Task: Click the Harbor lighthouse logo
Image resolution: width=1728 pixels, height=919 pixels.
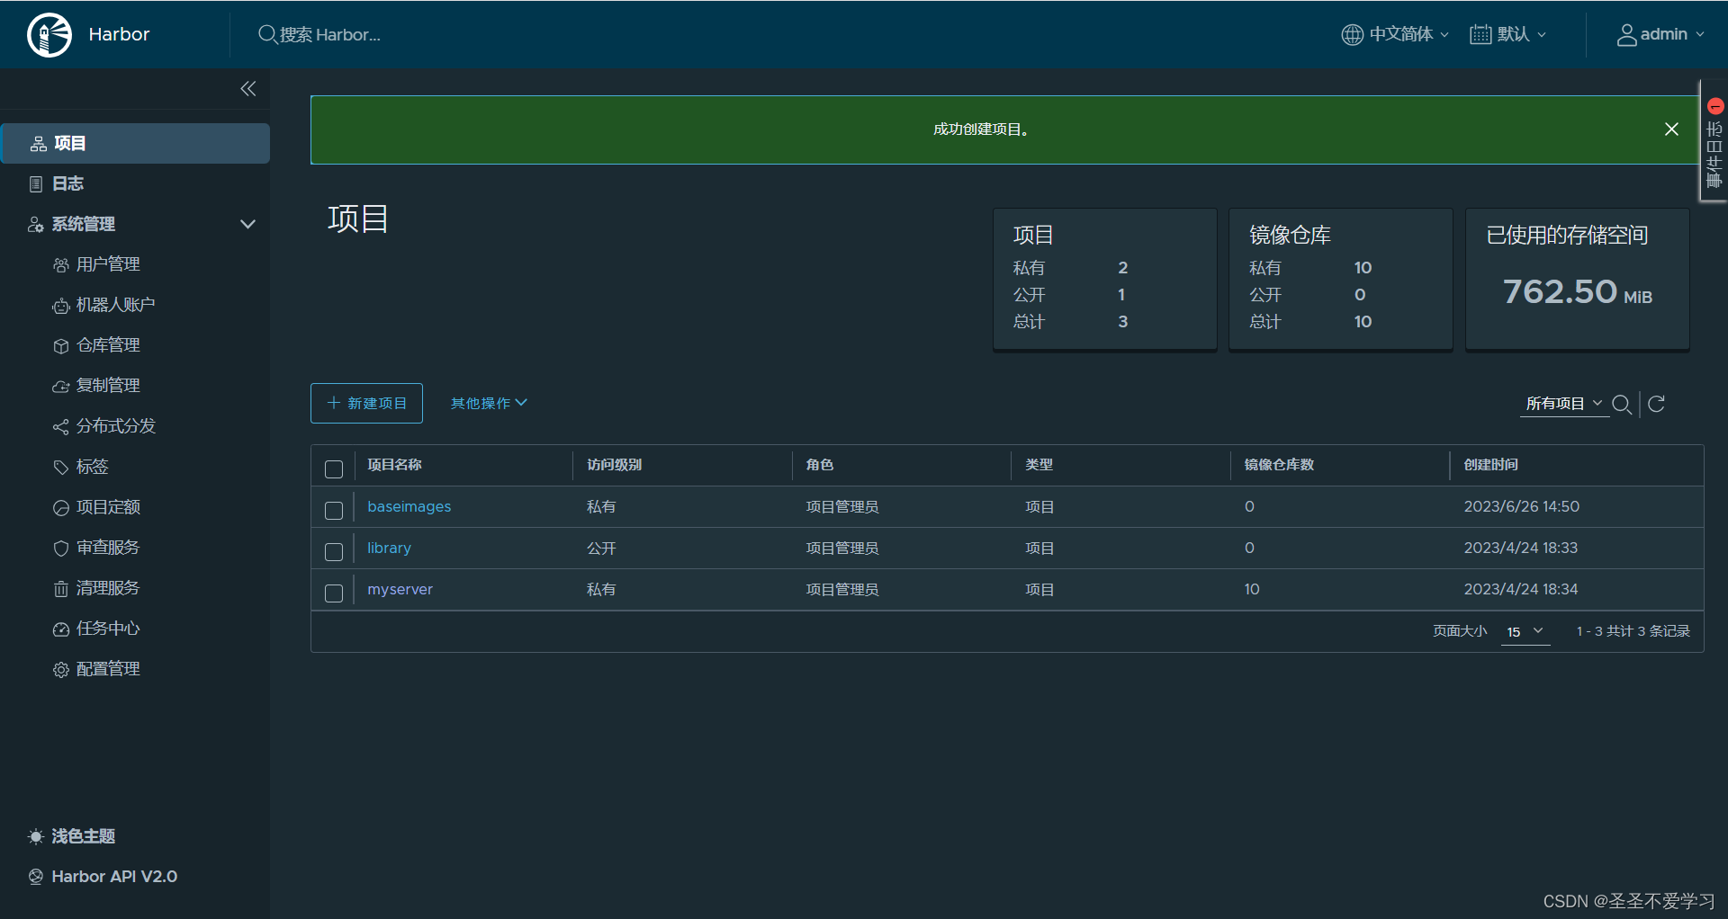Action: (49, 35)
